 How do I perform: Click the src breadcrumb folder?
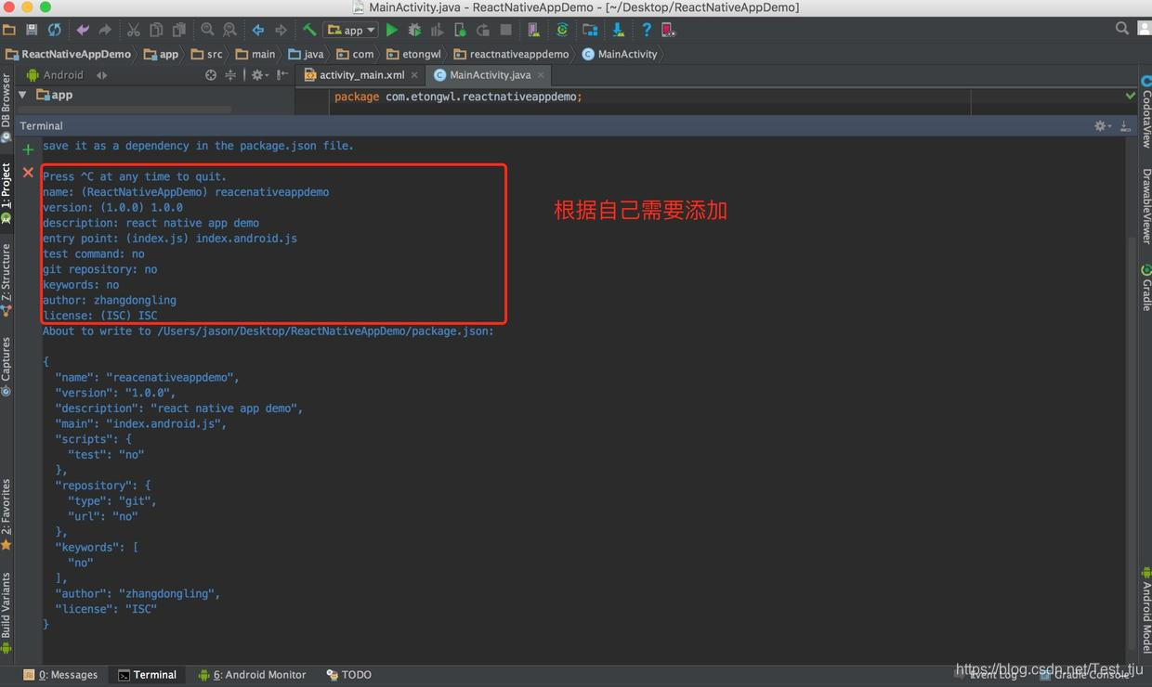point(207,54)
